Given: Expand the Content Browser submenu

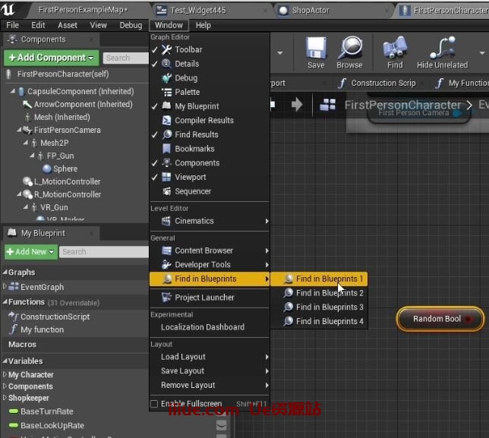Looking at the screenshot, I should pyautogui.click(x=203, y=251).
